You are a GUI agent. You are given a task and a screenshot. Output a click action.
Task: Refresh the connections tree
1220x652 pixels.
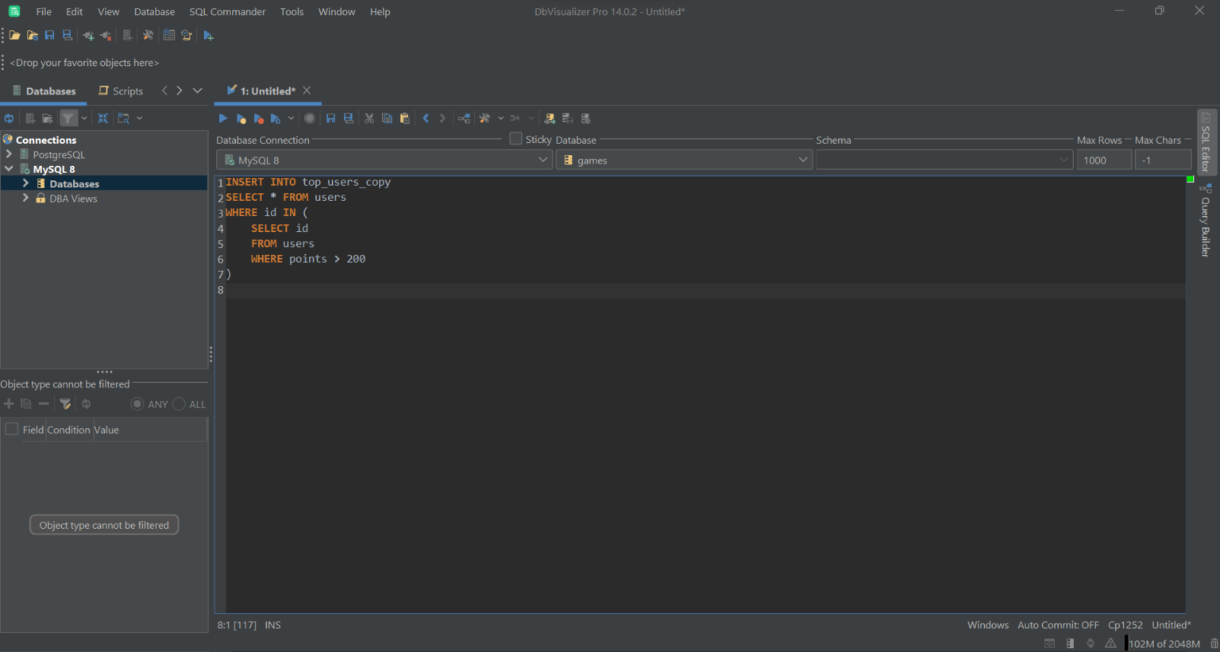point(8,118)
